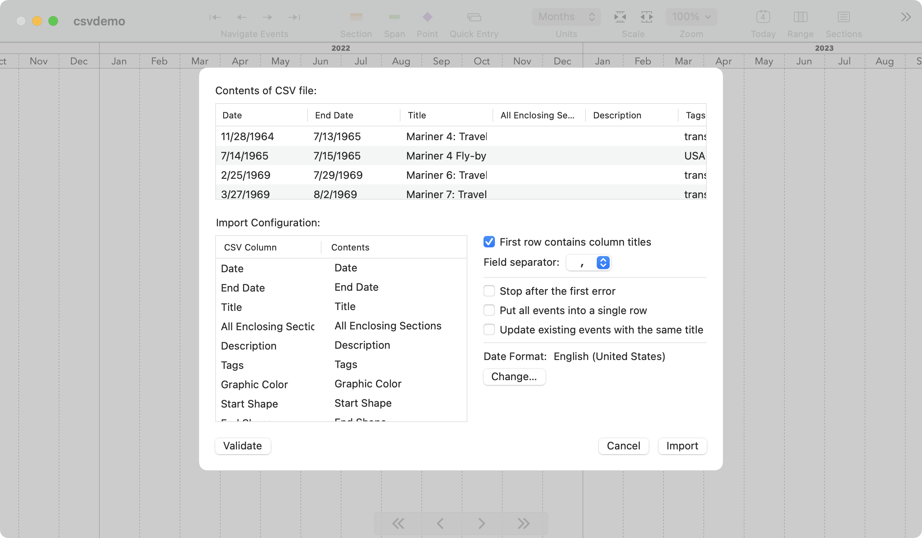The width and height of the screenshot is (922, 538).
Task: Click the Point tool icon
Action: click(x=426, y=17)
